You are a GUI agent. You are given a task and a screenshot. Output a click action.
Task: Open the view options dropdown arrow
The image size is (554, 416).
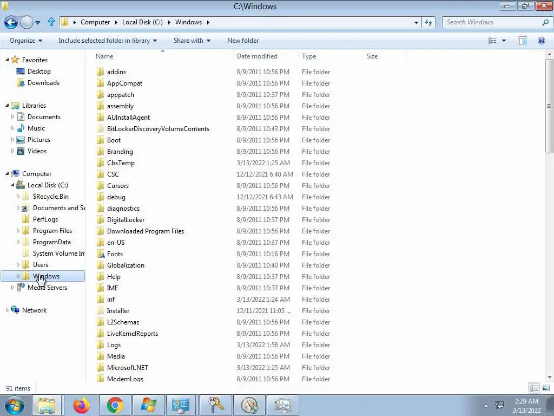pyautogui.click(x=504, y=41)
